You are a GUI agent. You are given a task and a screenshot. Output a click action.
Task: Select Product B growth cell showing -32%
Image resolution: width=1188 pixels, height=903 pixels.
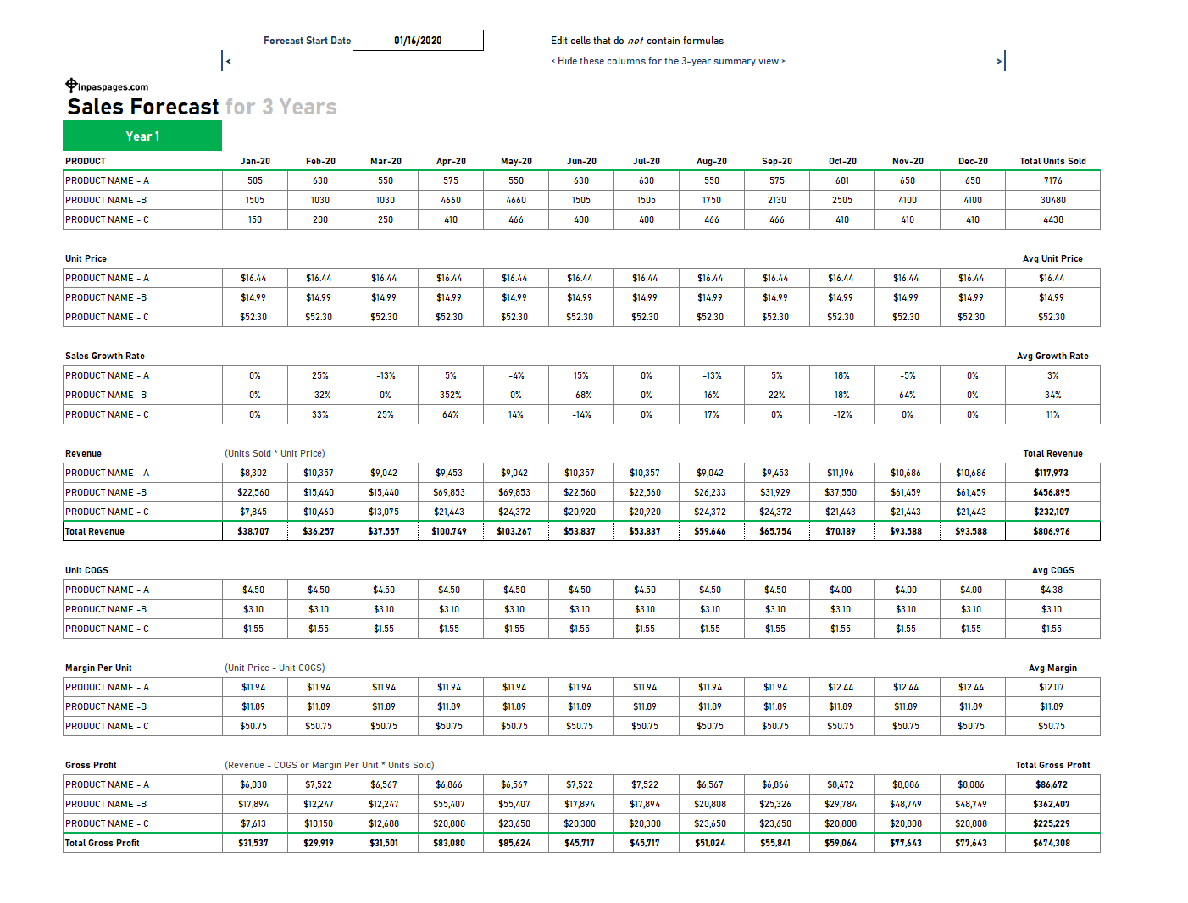[x=320, y=395]
